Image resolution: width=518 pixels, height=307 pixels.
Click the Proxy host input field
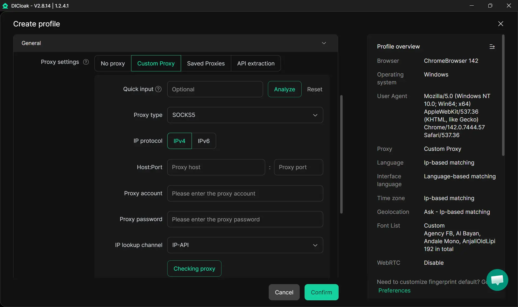(216, 167)
